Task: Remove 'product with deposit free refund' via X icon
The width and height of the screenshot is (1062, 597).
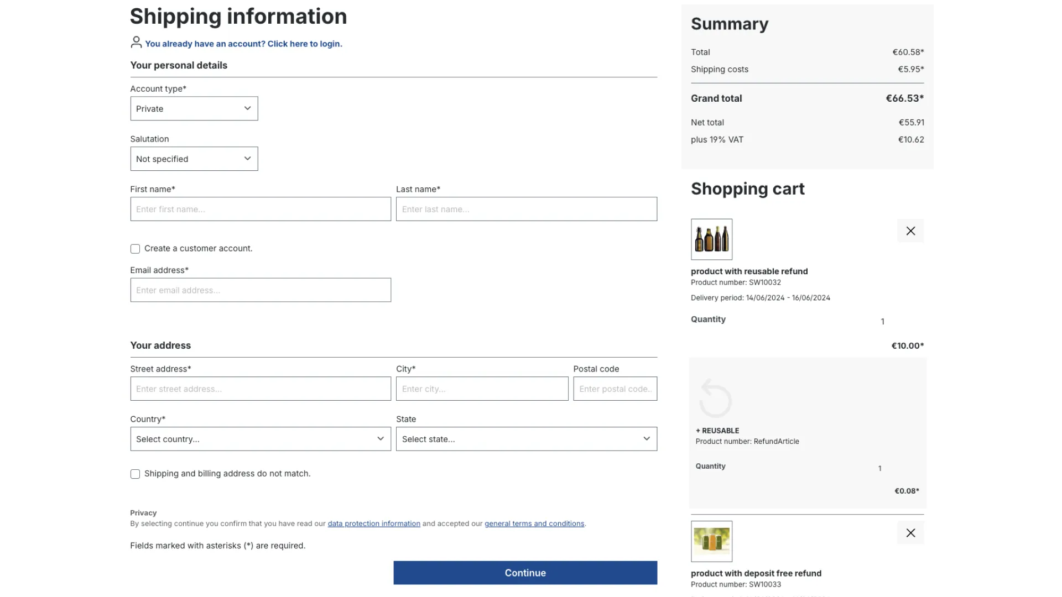Action: coord(910,533)
